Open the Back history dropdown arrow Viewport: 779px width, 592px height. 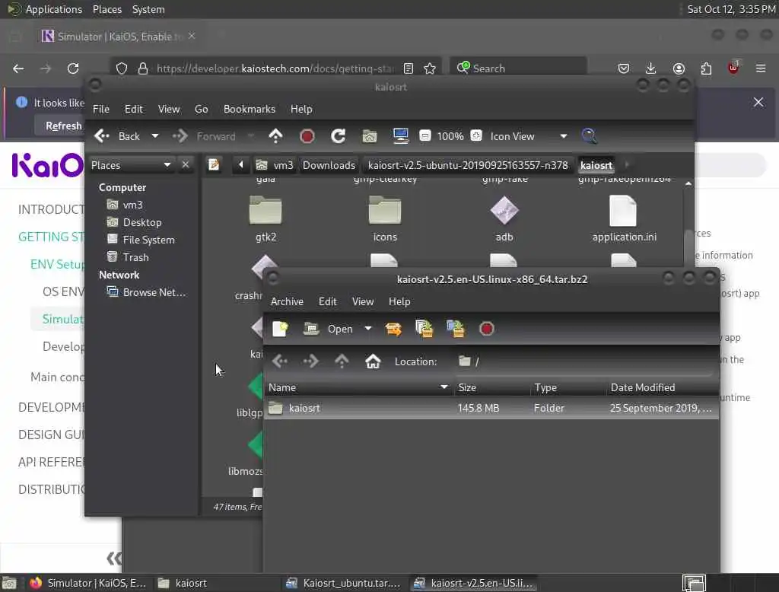[x=155, y=135]
